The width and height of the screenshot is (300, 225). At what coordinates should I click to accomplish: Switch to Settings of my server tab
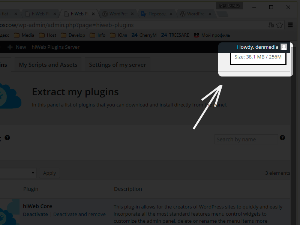click(117, 64)
